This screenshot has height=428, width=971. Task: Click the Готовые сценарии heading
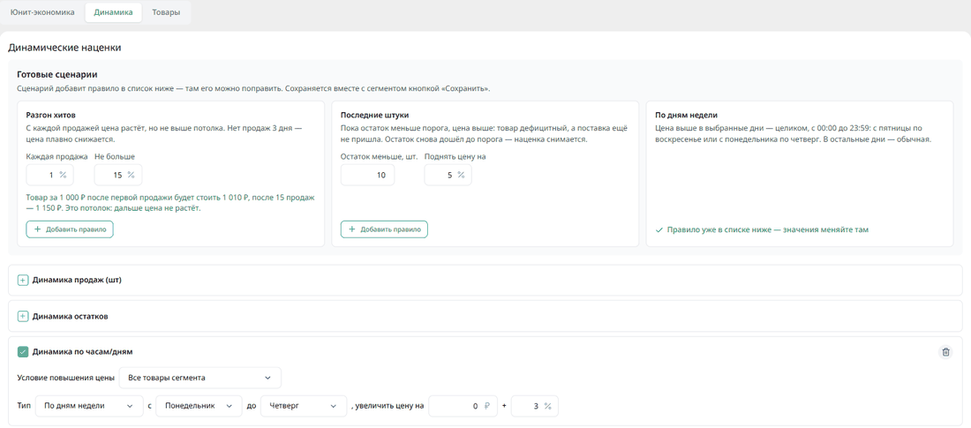(x=57, y=74)
